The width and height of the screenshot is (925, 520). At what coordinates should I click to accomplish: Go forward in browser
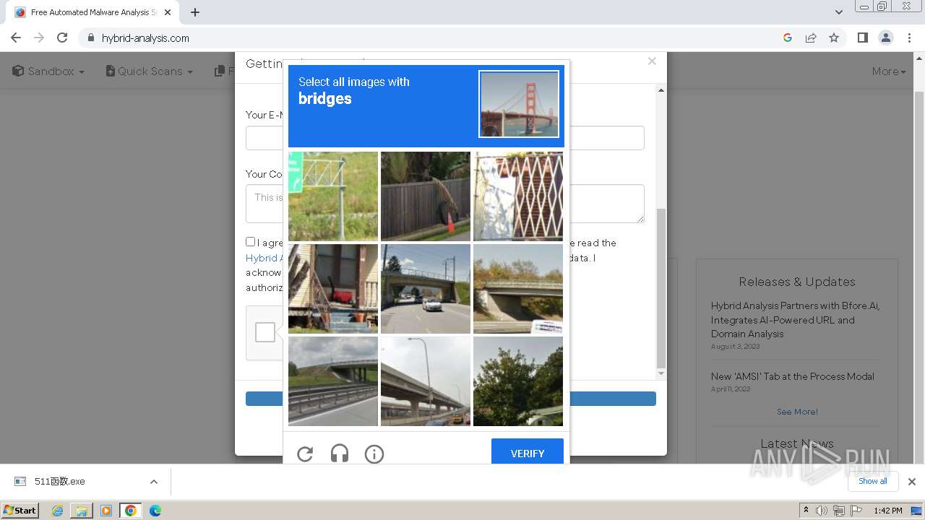(x=39, y=38)
